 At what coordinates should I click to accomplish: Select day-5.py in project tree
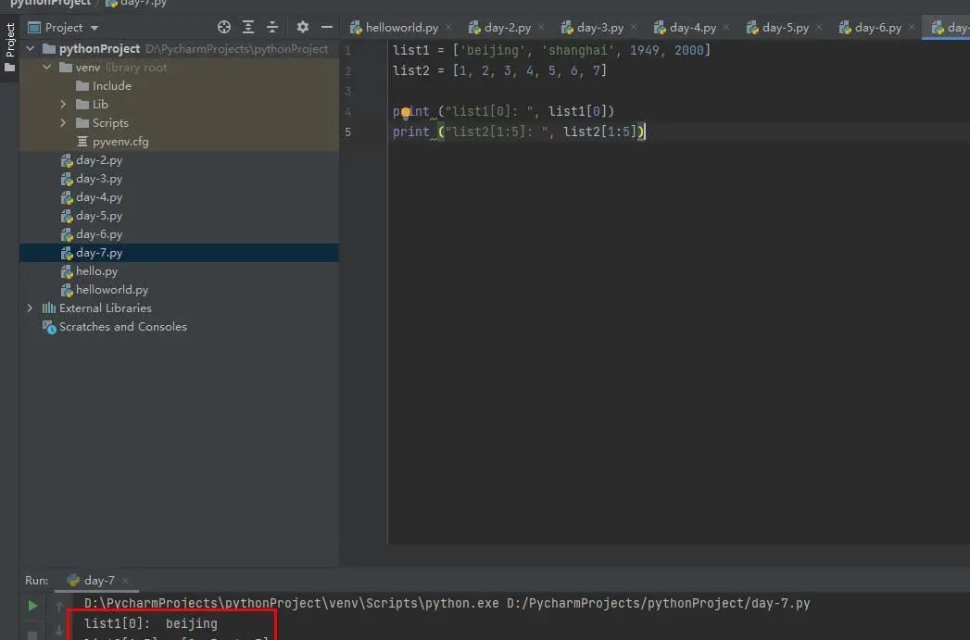coord(99,216)
